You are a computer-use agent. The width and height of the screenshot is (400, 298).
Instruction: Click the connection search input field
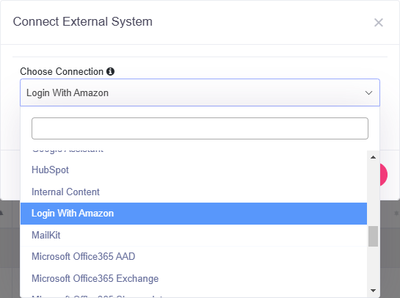[x=200, y=128]
